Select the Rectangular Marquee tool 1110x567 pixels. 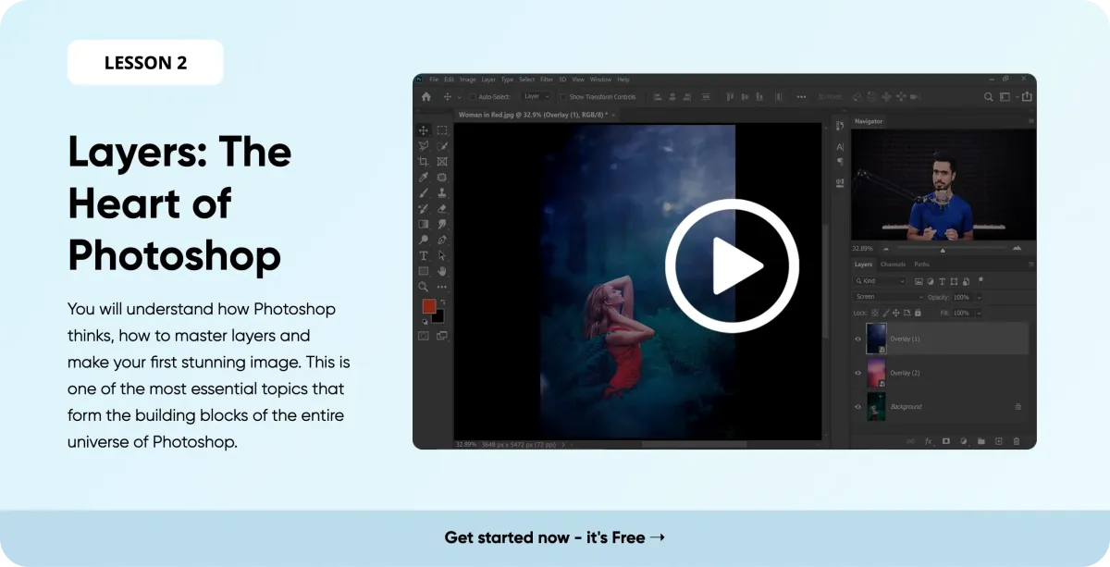[x=442, y=130]
